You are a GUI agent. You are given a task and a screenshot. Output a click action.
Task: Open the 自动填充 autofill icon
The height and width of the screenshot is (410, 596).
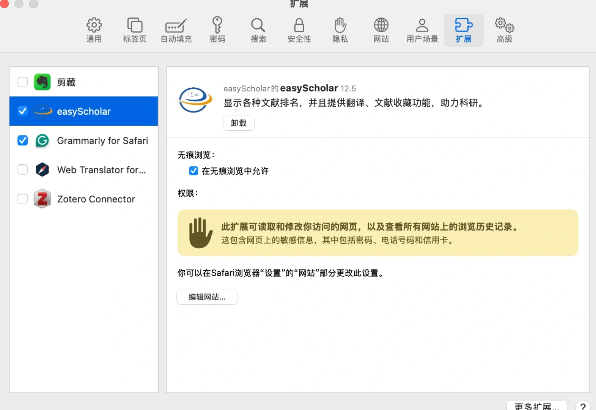[176, 26]
